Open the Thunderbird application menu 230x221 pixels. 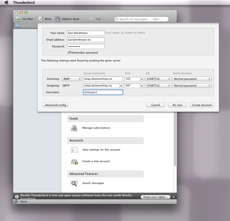pos(24,3)
